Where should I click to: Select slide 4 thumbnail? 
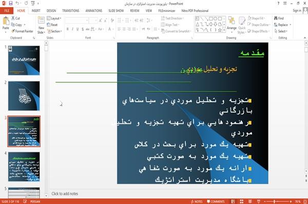tap(24, 167)
